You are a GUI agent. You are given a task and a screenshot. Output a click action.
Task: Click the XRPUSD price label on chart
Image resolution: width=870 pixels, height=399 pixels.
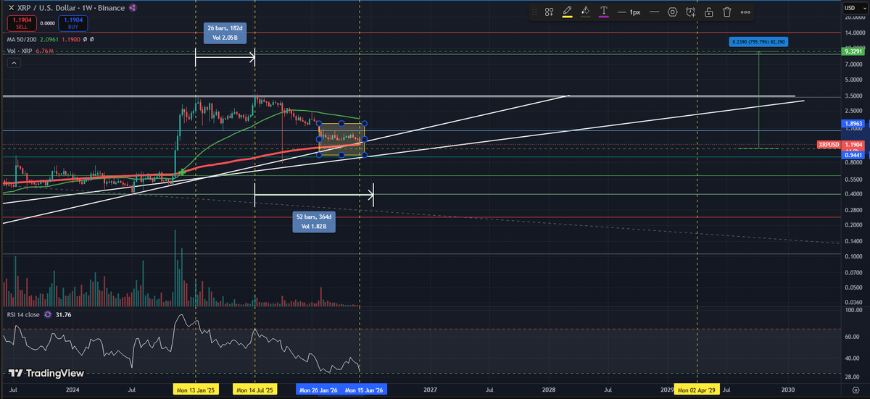[x=829, y=145]
